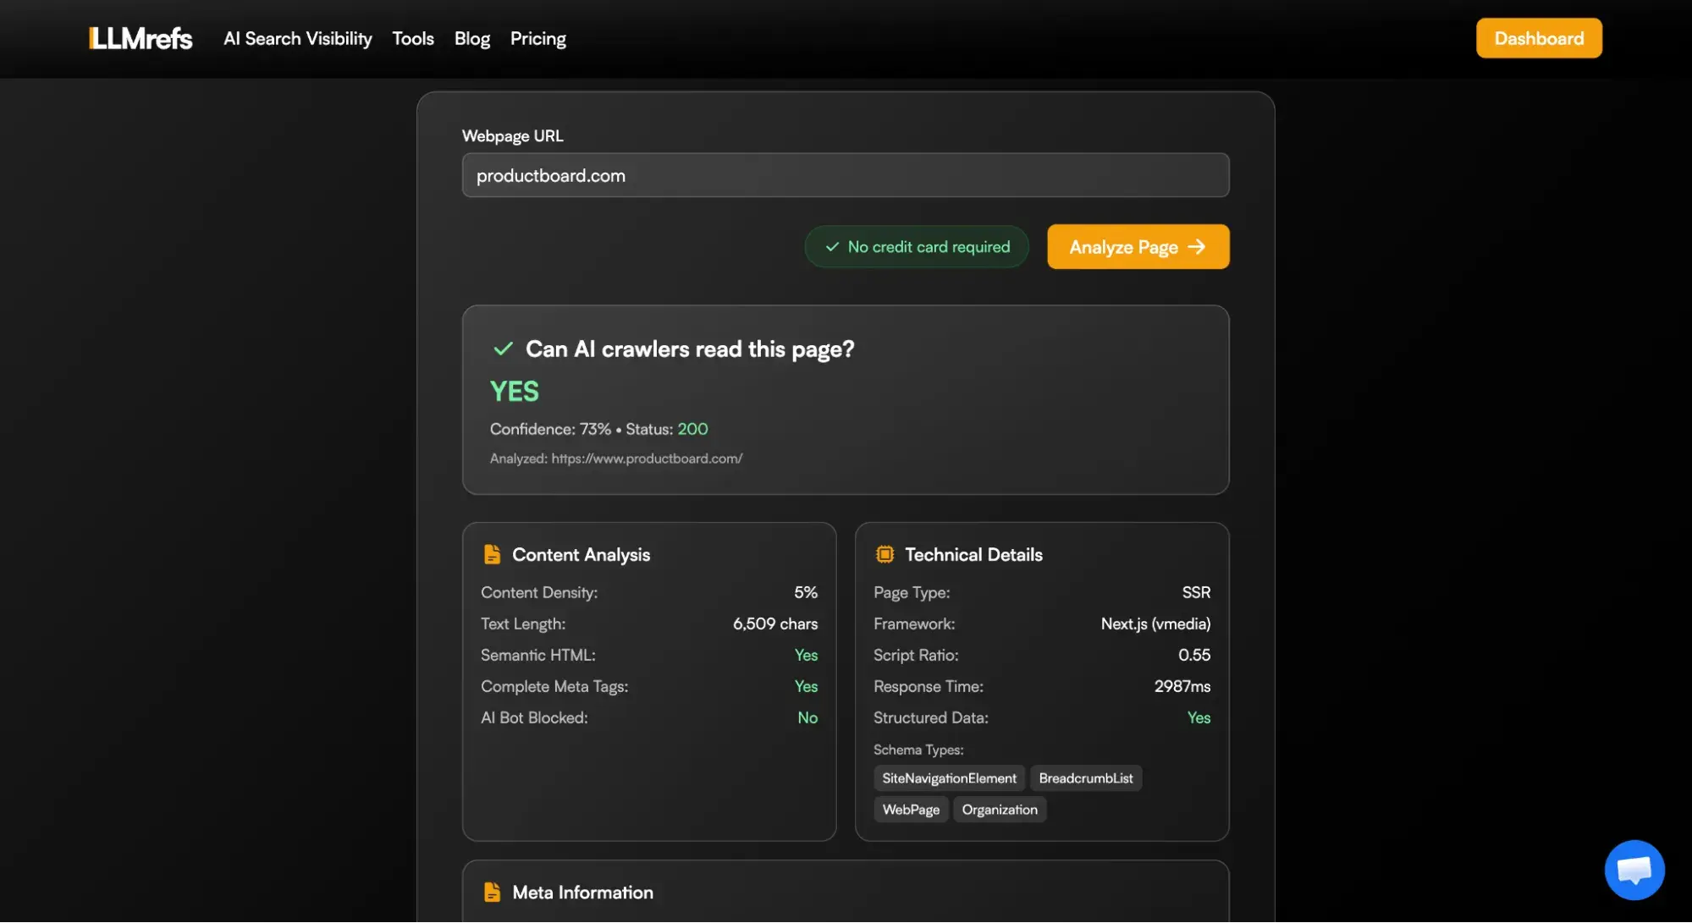
Task: Open the analyzed productboard.com URL link
Action: pos(646,458)
